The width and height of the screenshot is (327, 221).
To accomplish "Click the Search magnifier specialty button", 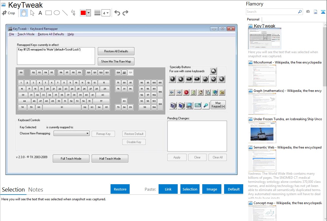I will pyautogui.click(x=206, y=106).
